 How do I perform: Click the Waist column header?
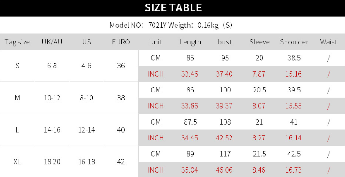[328, 42]
